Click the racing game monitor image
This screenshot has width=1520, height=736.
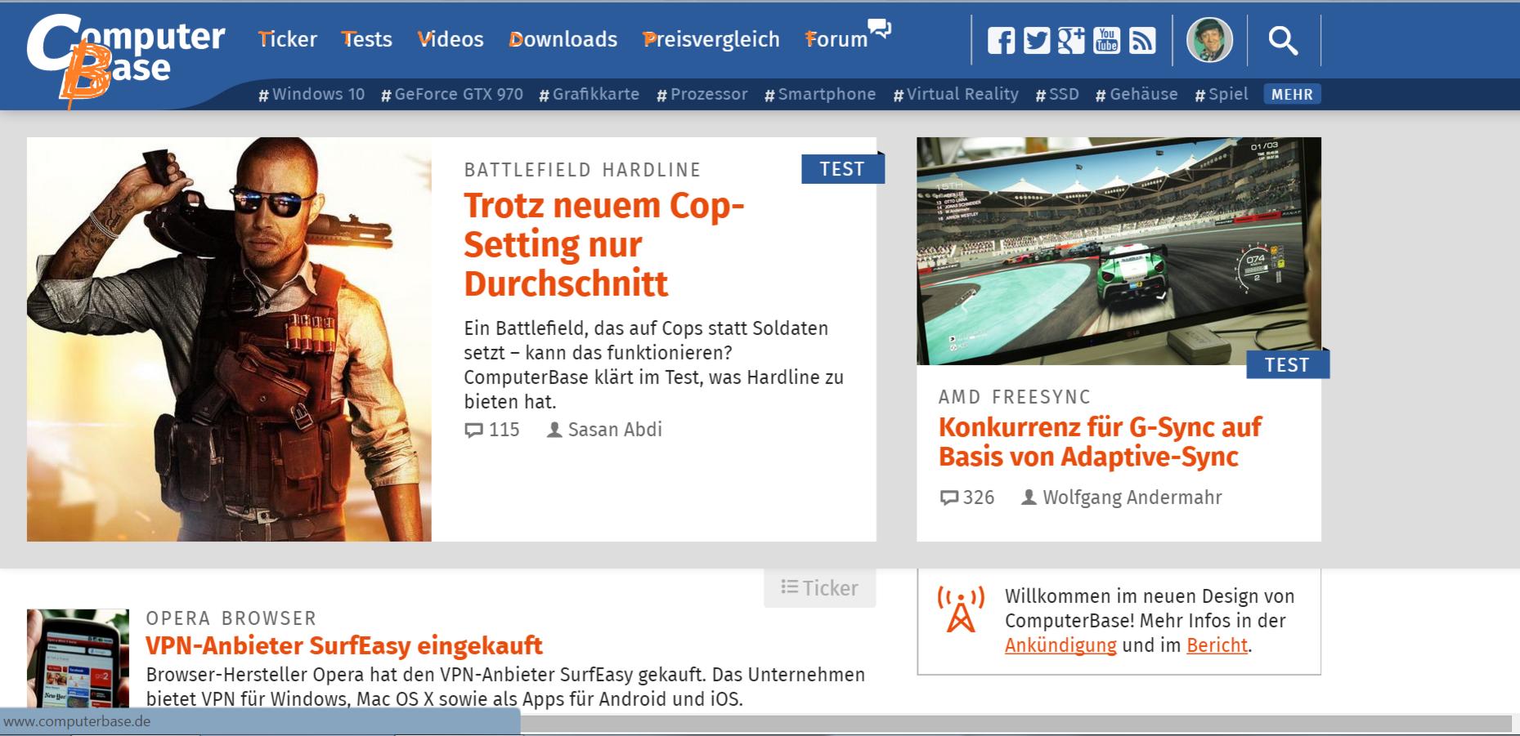click(1119, 251)
